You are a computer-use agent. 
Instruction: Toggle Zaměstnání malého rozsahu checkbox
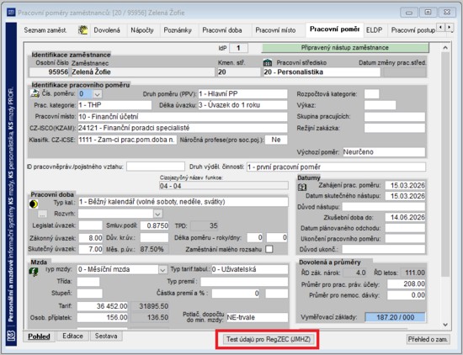pos(269,249)
